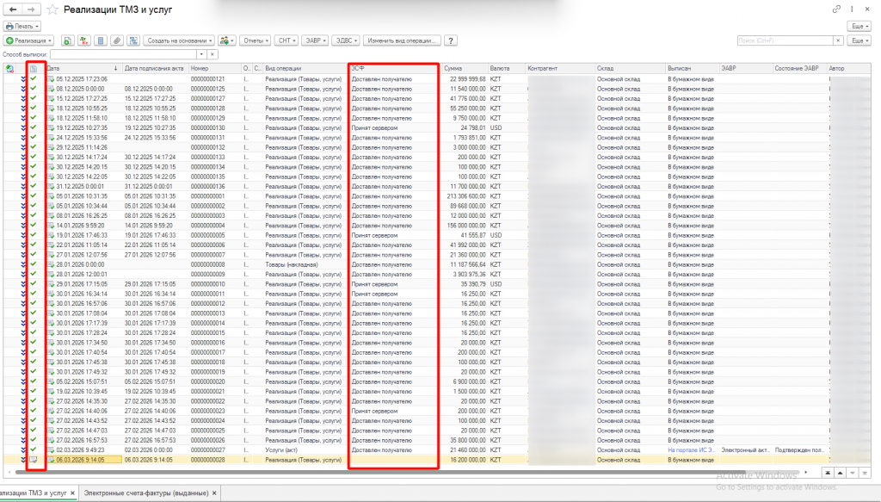The width and height of the screenshot is (881, 502).
Task: Click the green checkmark in row 0000000121
Action: click(x=34, y=78)
